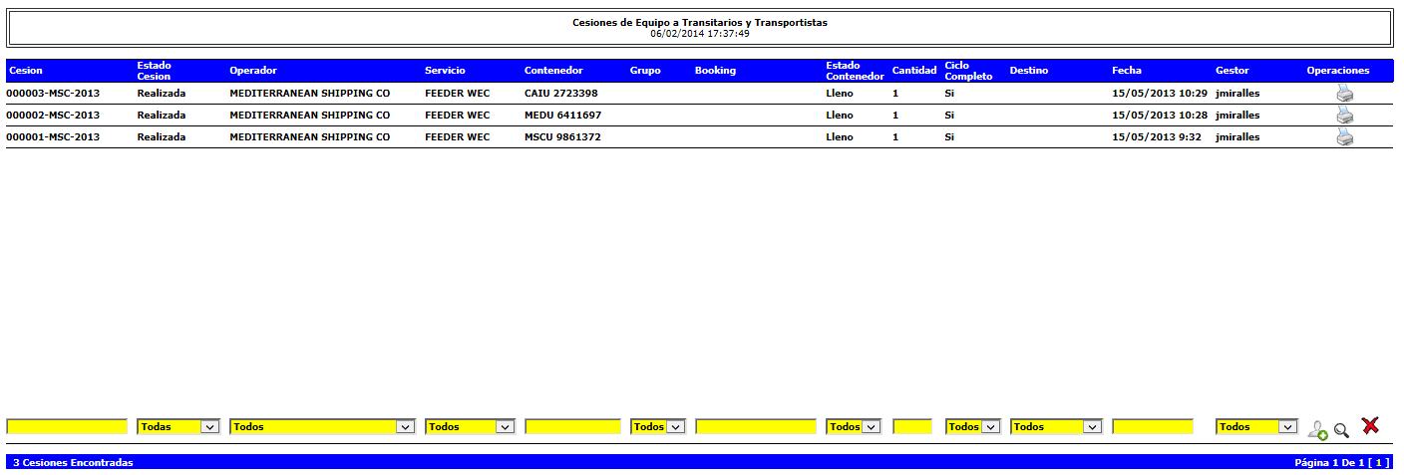Clear the filters with the red X icon
The width and height of the screenshot is (1404, 475).
click(x=1370, y=425)
